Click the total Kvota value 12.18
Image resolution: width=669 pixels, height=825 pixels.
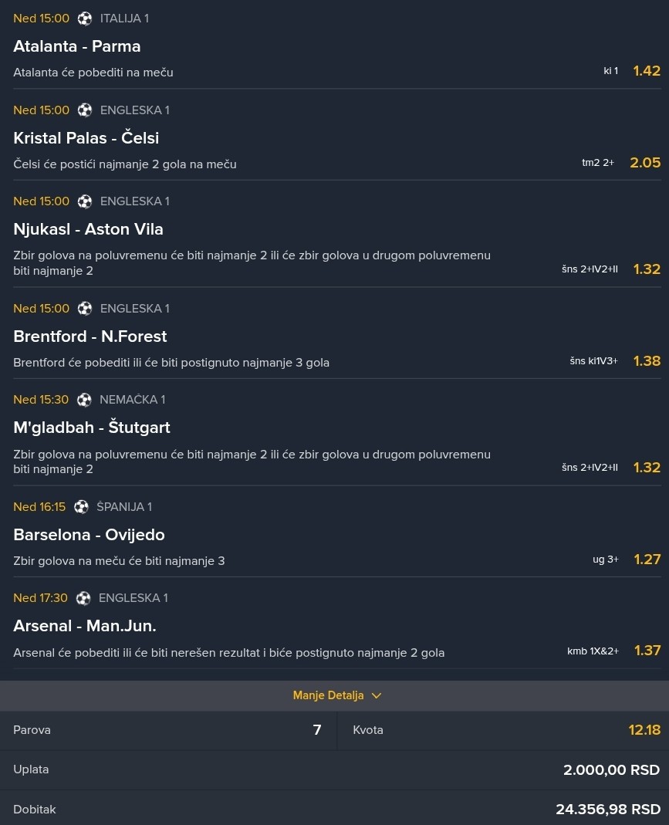644,730
